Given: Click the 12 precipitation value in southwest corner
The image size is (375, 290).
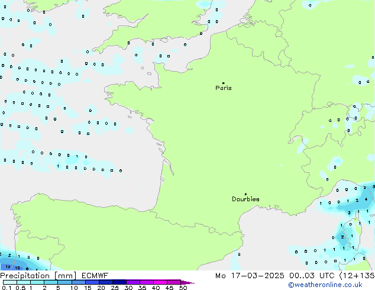Looking at the screenshot, I should pos(8,266).
